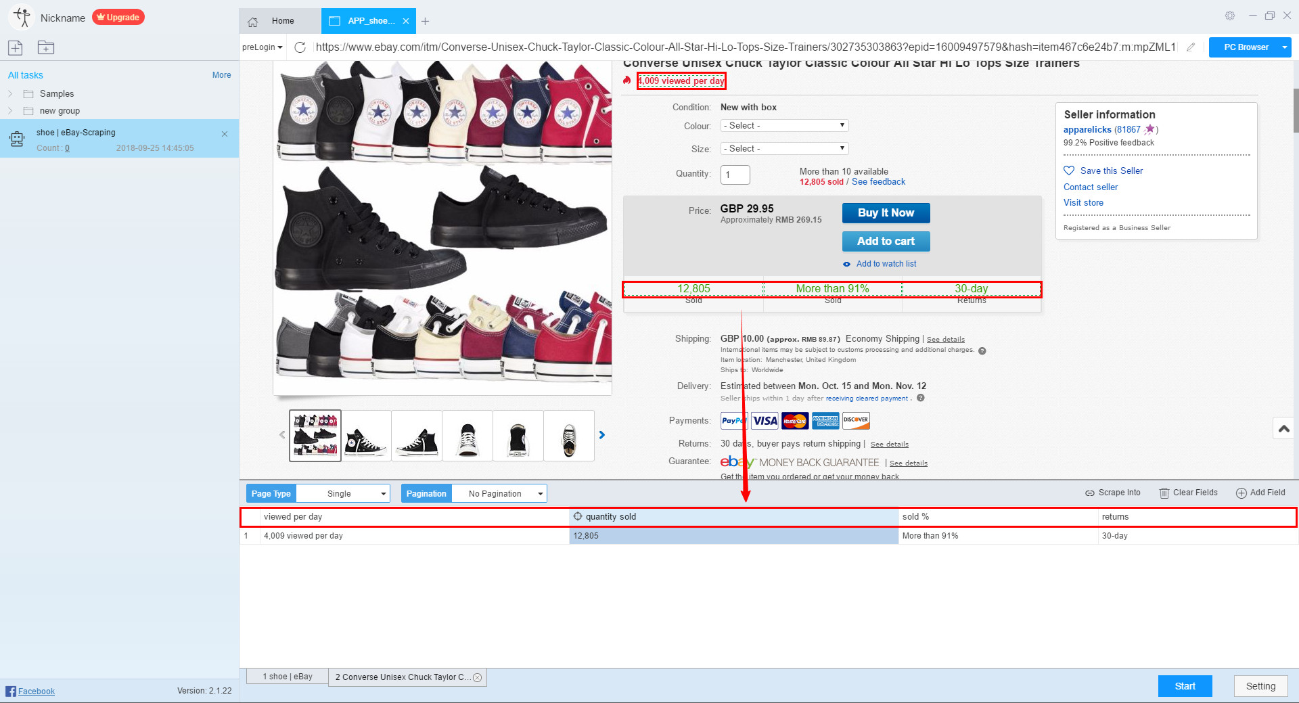Open the Pagination dropdown

coord(499,494)
